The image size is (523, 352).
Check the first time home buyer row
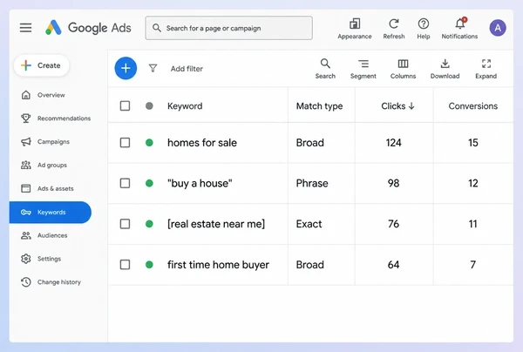pyautogui.click(x=125, y=265)
